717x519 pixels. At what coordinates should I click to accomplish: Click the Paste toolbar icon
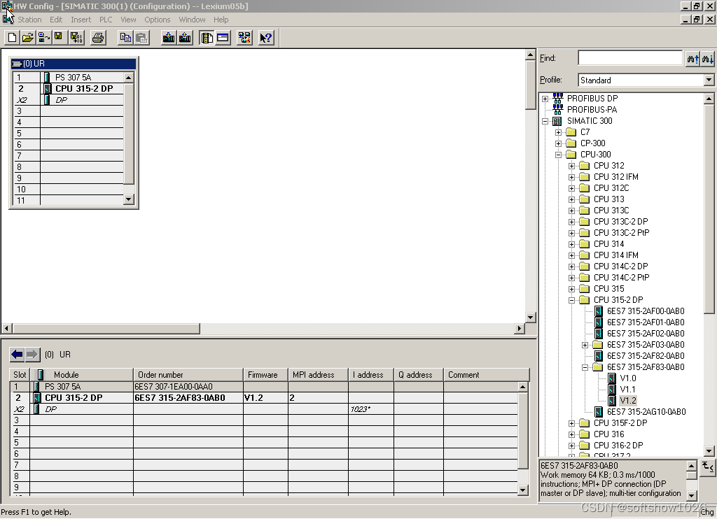pos(141,38)
